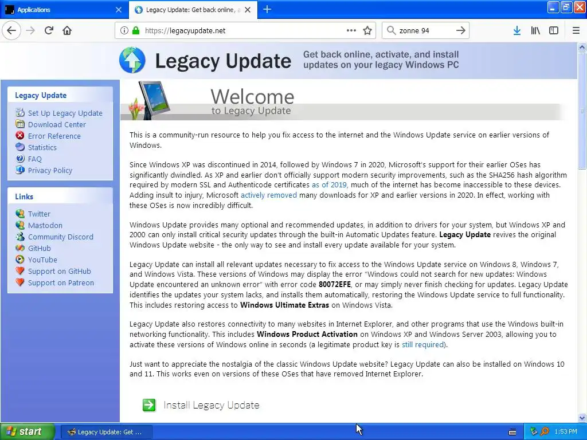Click the Install Legacy Update heading
Image resolution: width=587 pixels, height=440 pixels.
pyautogui.click(x=212, y=405)
